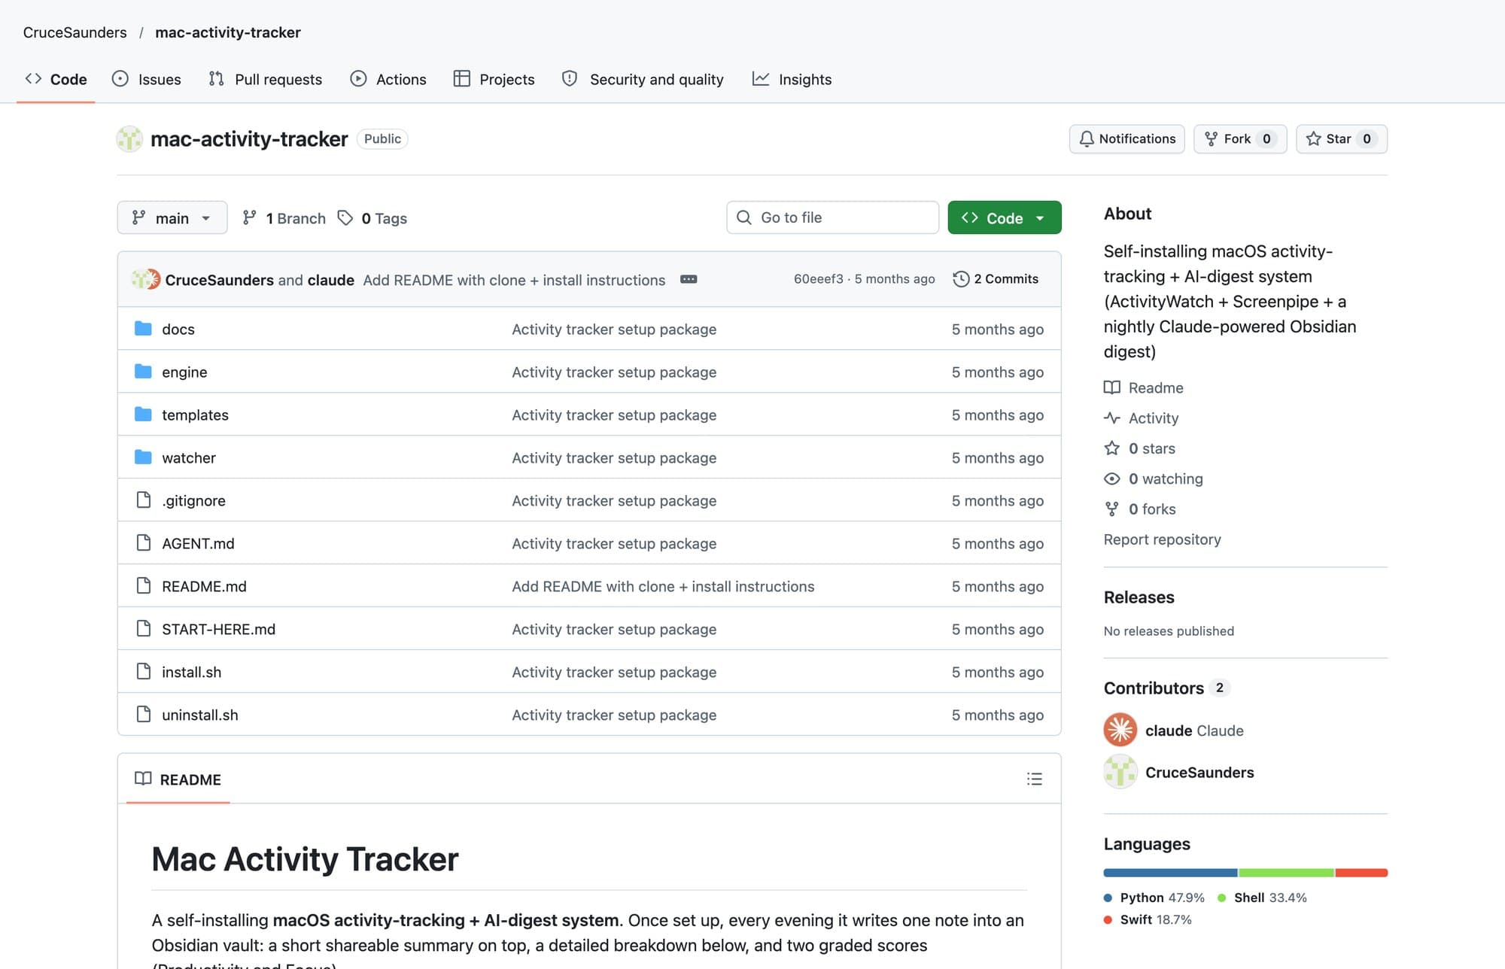Click the tag icon next to Tags
1505x969 pixels.
(x=345, y=217)
